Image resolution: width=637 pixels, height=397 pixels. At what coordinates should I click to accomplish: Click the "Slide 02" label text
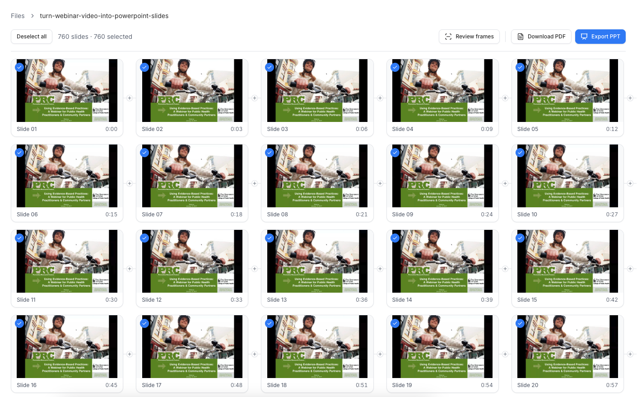(x=152, y=129)
